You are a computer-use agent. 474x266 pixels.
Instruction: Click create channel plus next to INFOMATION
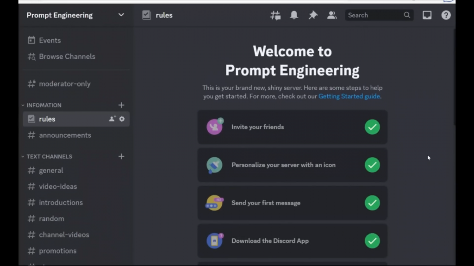[x=121, y=105]
